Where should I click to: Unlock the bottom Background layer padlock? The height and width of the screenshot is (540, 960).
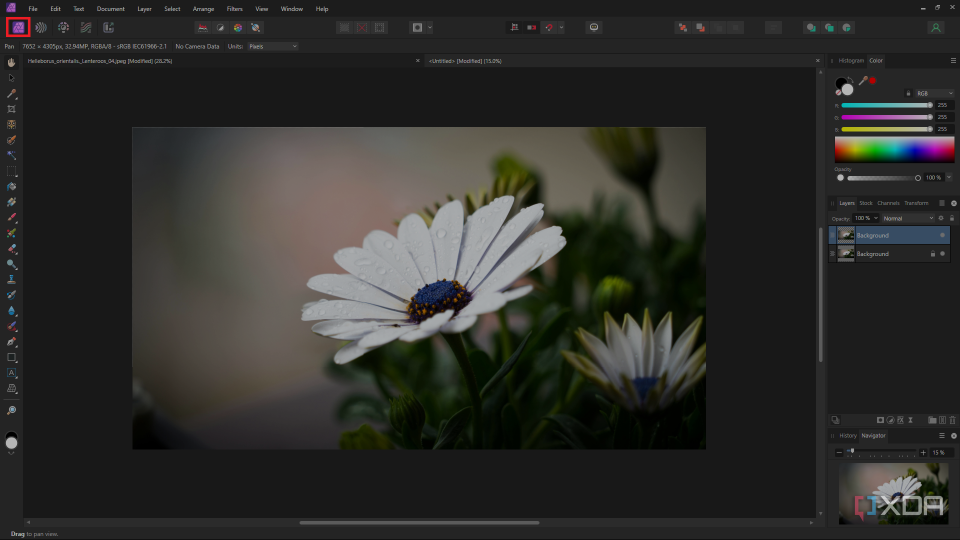click(x=932, y=253)
